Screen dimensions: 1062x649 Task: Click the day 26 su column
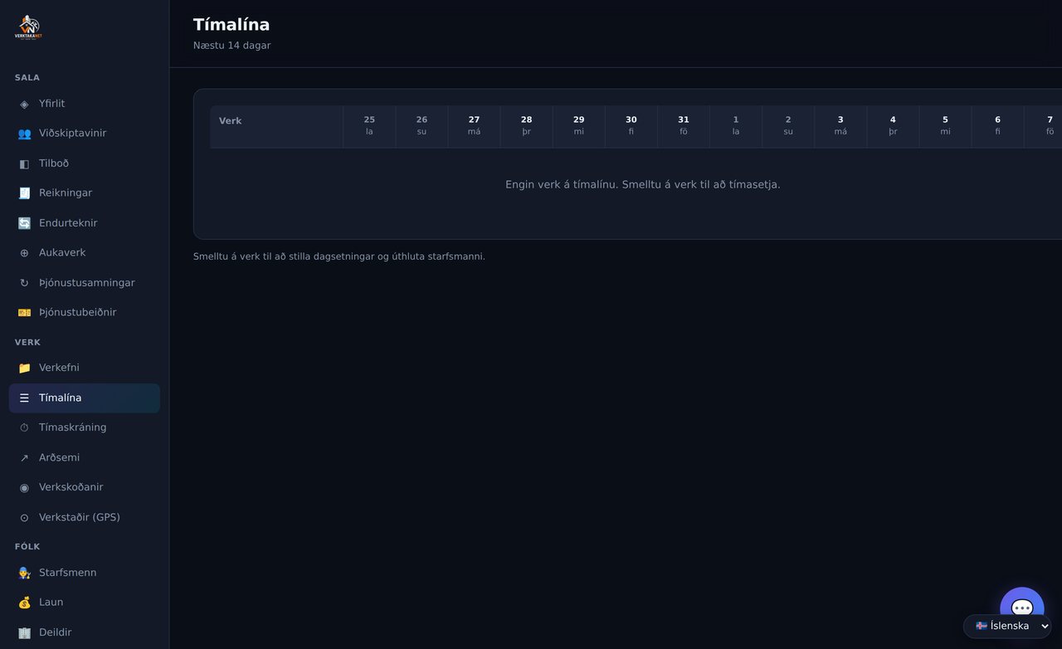point(421,126)
